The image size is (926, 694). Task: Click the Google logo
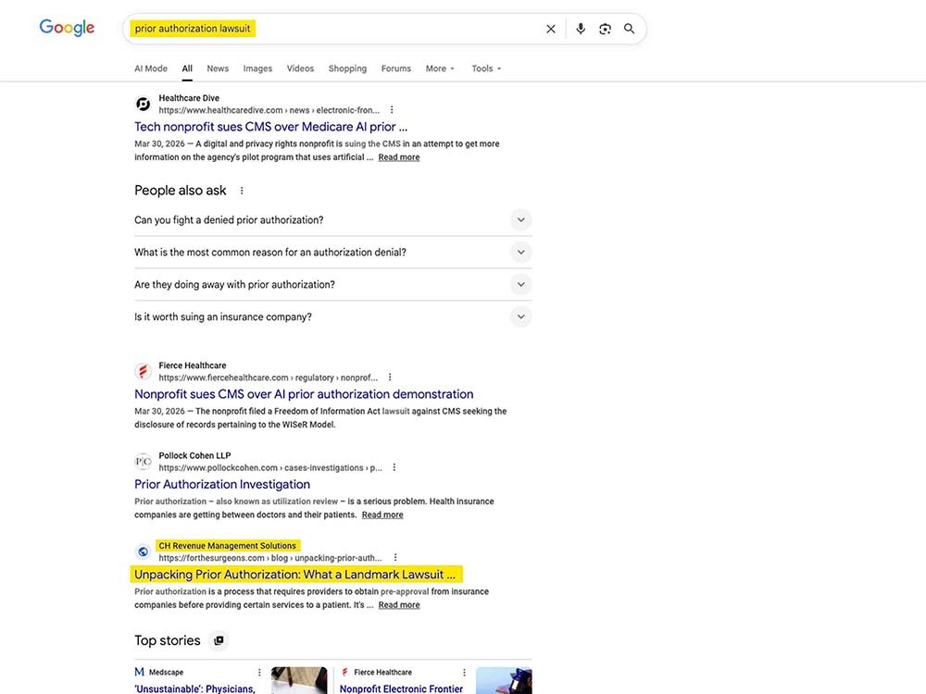(x=67, y=28)
